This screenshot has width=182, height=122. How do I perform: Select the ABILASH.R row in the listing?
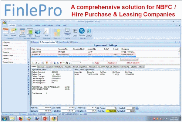point(83,52)
